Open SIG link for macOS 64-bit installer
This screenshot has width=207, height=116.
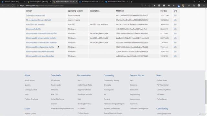point(175,24)
